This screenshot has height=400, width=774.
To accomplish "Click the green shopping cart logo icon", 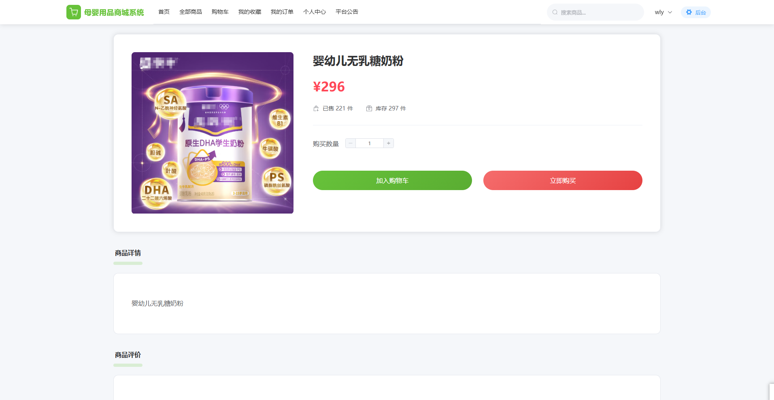I will click(x=74, y=12).
